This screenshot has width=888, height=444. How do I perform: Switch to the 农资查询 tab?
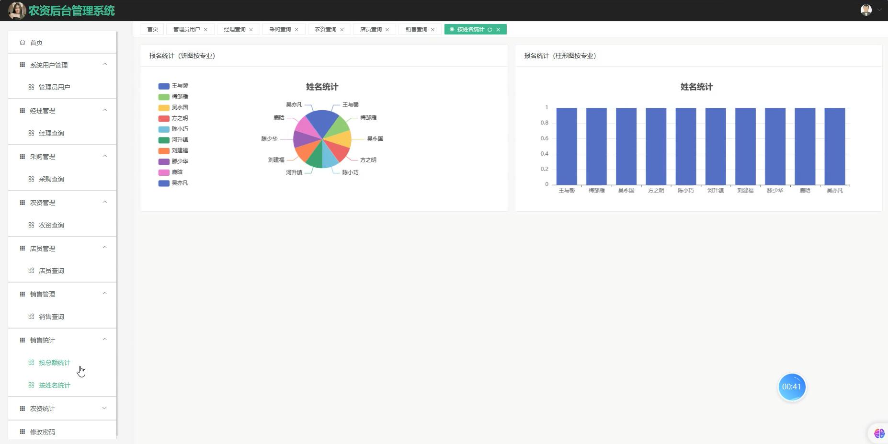click(x=325, y=29)
